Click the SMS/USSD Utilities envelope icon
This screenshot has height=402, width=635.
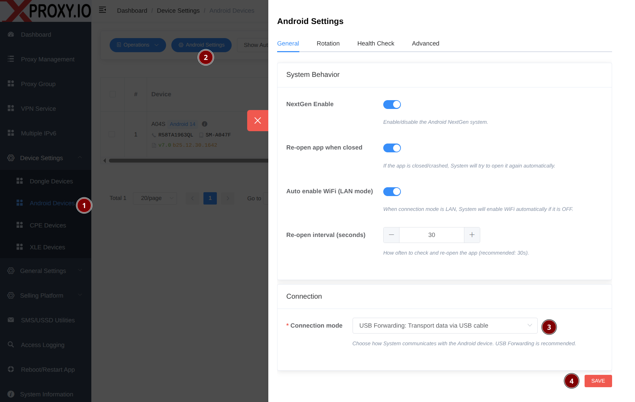coord(11,320)
